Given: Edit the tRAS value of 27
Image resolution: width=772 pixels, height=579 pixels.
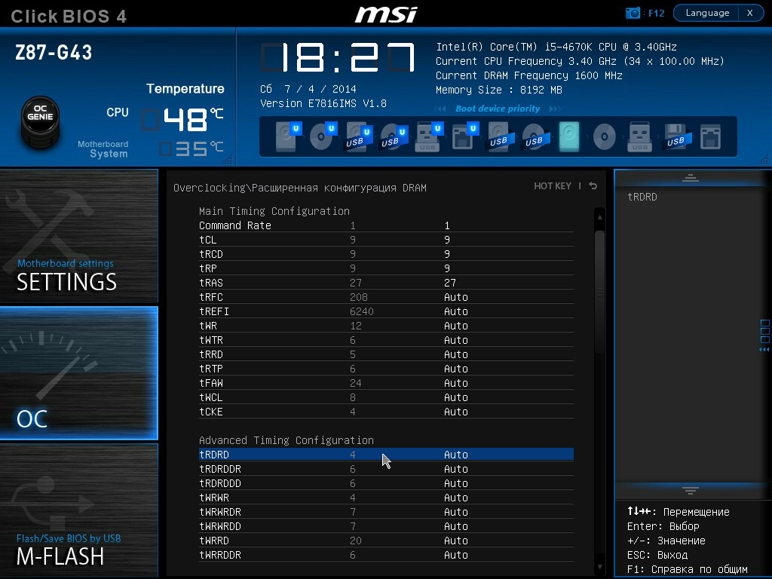Looking at the screenshot, I should [450, 283].
